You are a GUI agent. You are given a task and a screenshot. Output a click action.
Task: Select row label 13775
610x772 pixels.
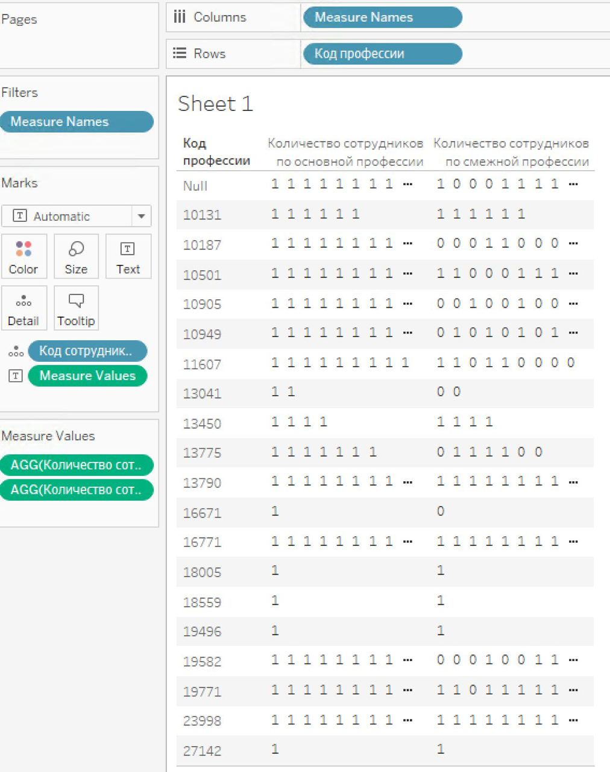(x=202, y=452)
